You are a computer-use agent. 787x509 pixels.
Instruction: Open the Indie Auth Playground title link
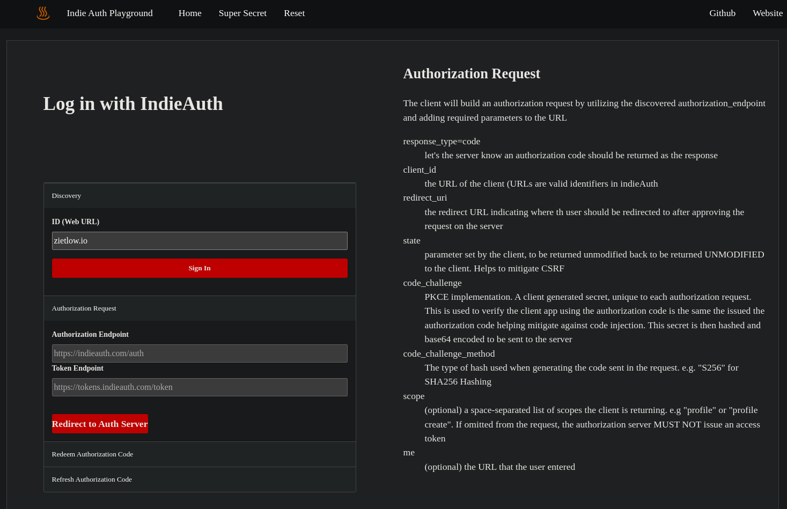click(109, 13)
